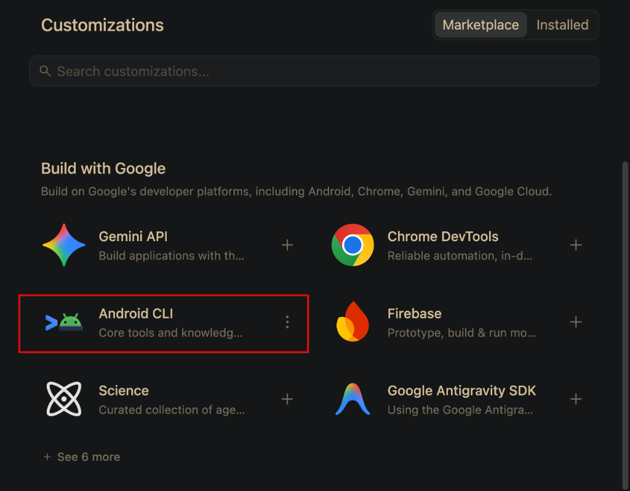Image resolution: width=630 pixels, height=491 pixels.
Task: Click the Firebase flame icon
Action: point(353,321)
